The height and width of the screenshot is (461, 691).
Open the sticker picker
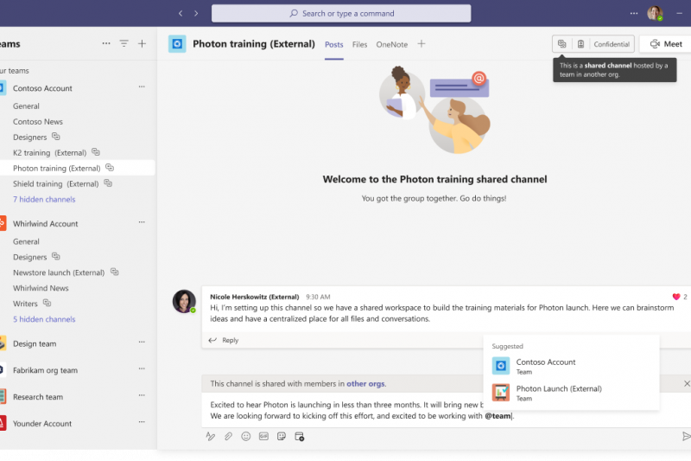click(x=282, y=436)
